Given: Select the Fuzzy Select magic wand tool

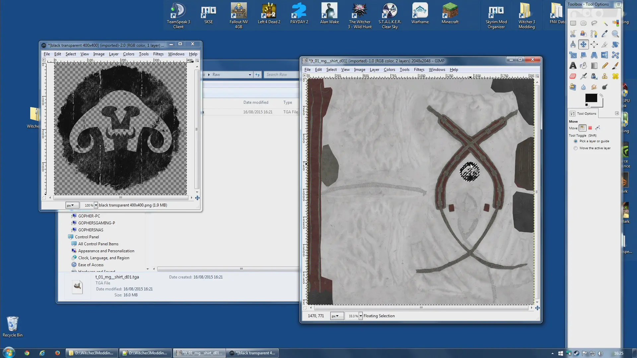Looking at the screenshot, I should tap(605, 23).
